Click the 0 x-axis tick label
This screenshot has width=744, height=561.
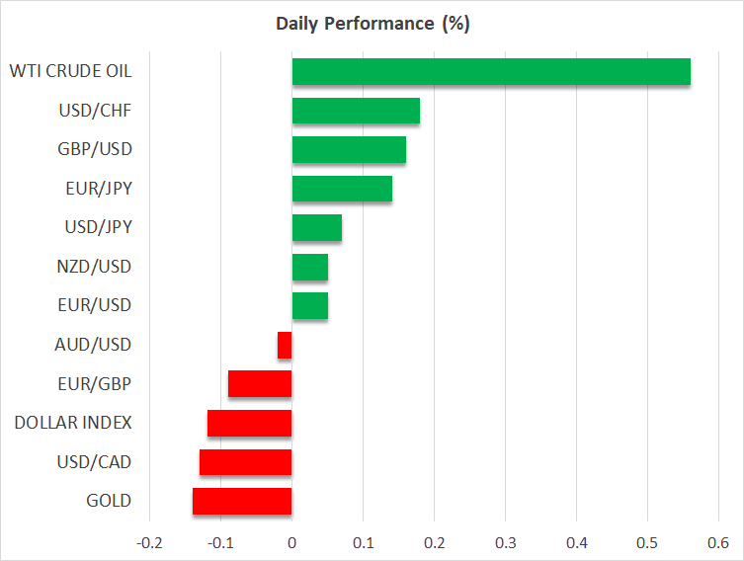click(x=291, y=542)
